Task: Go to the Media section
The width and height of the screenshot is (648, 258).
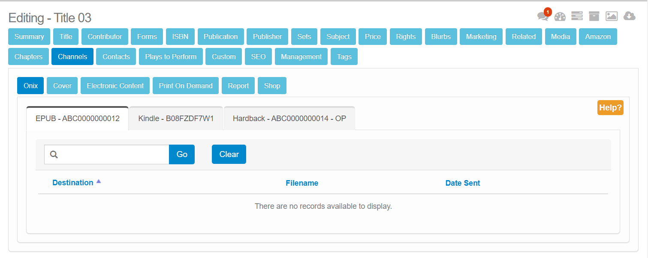Action: coord(561,36)
